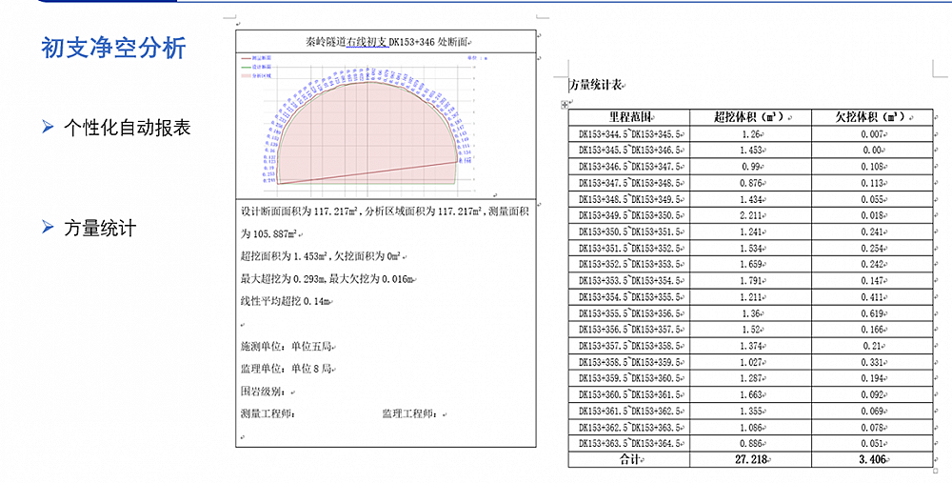
Task: Click the green 设计断面 legend line
Action: (245, 68)
